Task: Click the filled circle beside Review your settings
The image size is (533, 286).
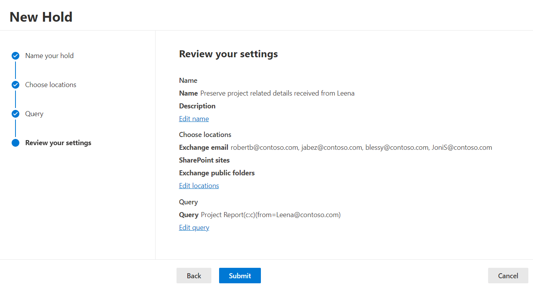Action: 15,142
